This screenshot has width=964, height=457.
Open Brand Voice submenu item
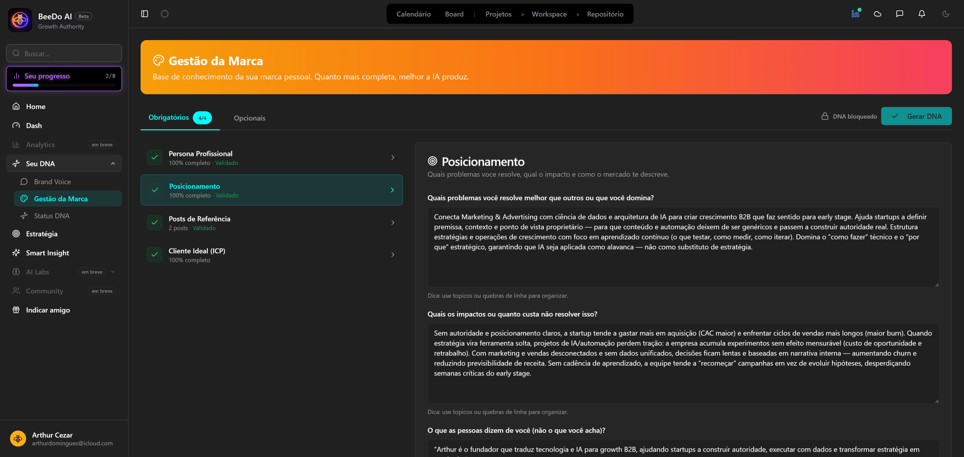point(68,181)
